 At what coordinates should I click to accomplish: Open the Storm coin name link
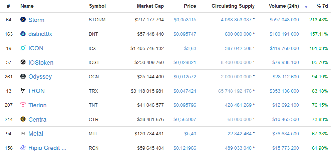[x=36, y=20]
